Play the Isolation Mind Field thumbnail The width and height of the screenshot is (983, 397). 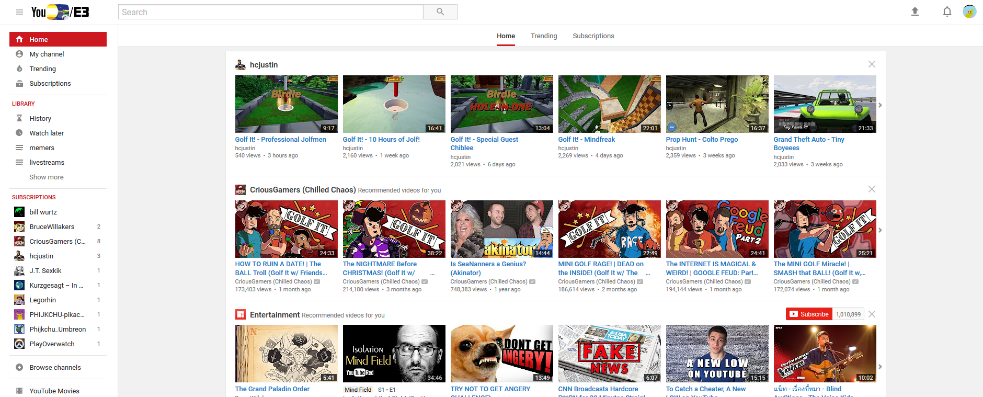(394, 354)
